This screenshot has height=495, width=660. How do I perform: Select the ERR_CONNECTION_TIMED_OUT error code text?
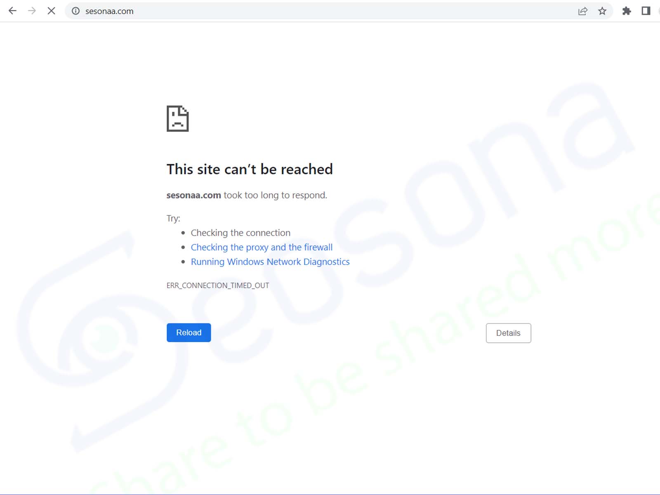pos(218,285)
